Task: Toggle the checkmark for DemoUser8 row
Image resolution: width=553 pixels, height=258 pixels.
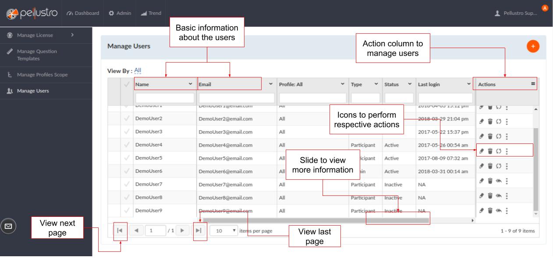Action: pyautogui.click(x=127, y=197)
